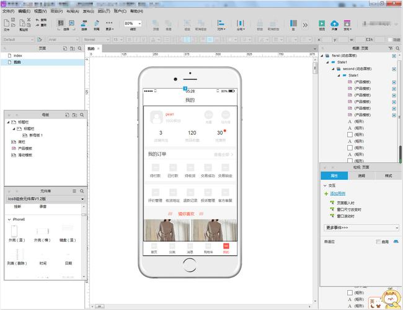Enable the adaptive view (启用) checkbox

pos(378,241)
